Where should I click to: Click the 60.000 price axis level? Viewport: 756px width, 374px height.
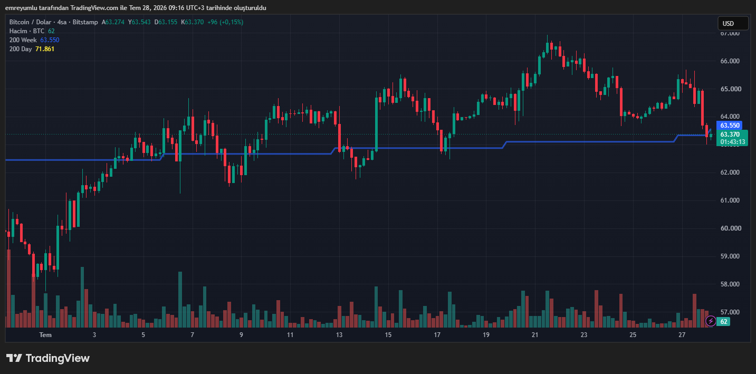pyautogui.click(x=730, y=228)
